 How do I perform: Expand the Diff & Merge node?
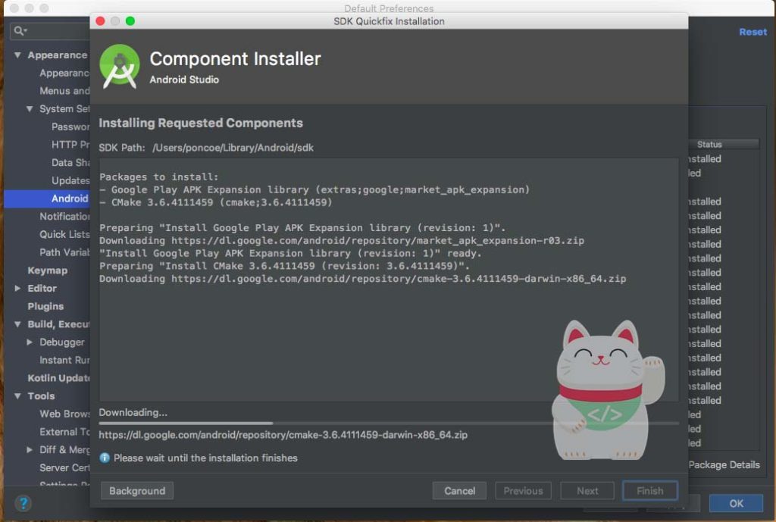pyautogui.click(x=30, y=449)
